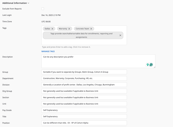173x127 pixels.
Task: Remove the Warranty tag
Action: (x=69, y=29)
